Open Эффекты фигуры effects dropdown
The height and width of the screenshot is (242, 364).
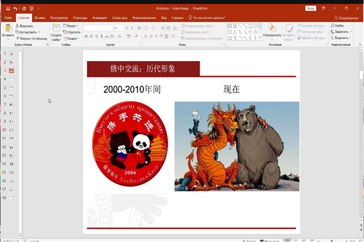(x=312, y=38)
